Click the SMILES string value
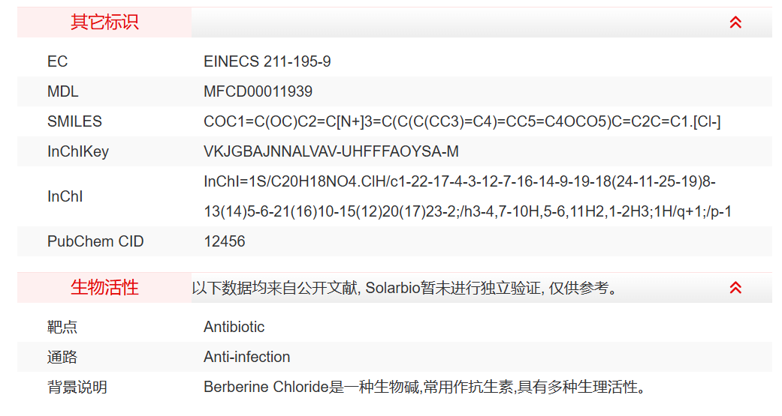The height and width of the screenshot is (416, 782). tap(462, 121)
